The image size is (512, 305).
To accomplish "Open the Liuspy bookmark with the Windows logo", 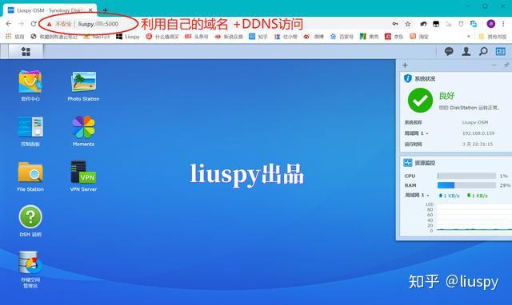I will pyautogui.click(x=128, y=37).
